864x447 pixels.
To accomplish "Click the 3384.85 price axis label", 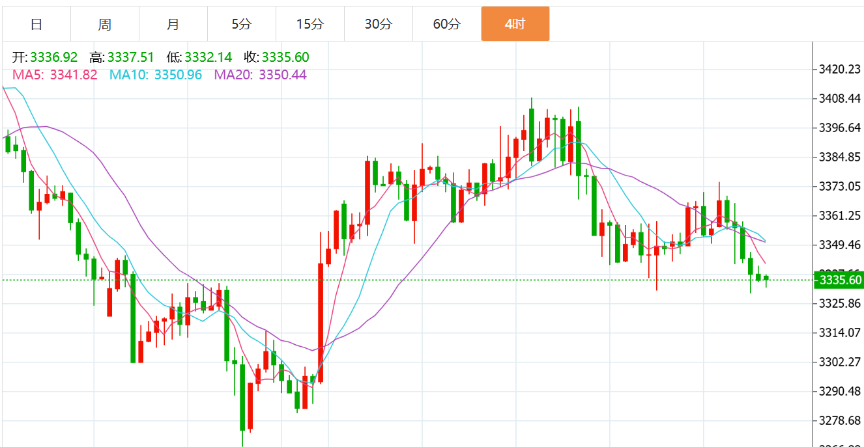I will click(840, 157).
